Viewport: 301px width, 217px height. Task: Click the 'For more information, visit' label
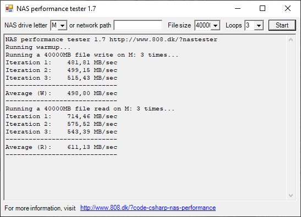point(40,208)
